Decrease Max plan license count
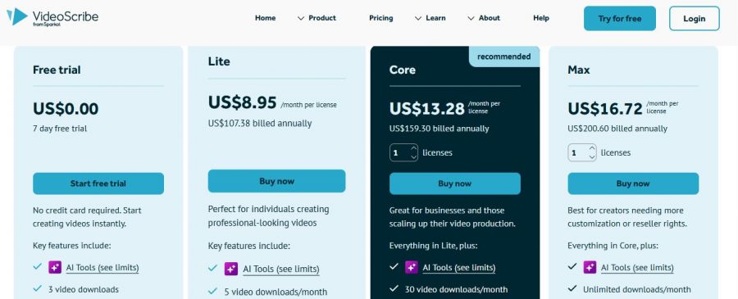Screen dimensions: 738x299 coord(592,157)
